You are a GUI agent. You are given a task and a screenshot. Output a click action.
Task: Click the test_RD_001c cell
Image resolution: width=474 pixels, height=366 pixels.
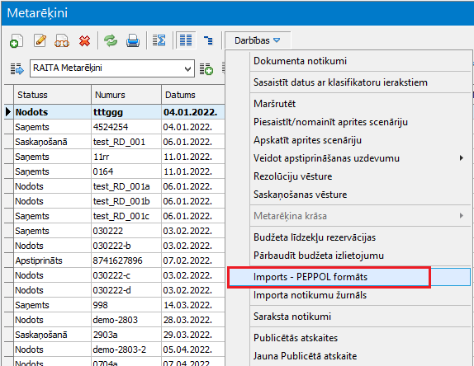[x=126, y=216]
